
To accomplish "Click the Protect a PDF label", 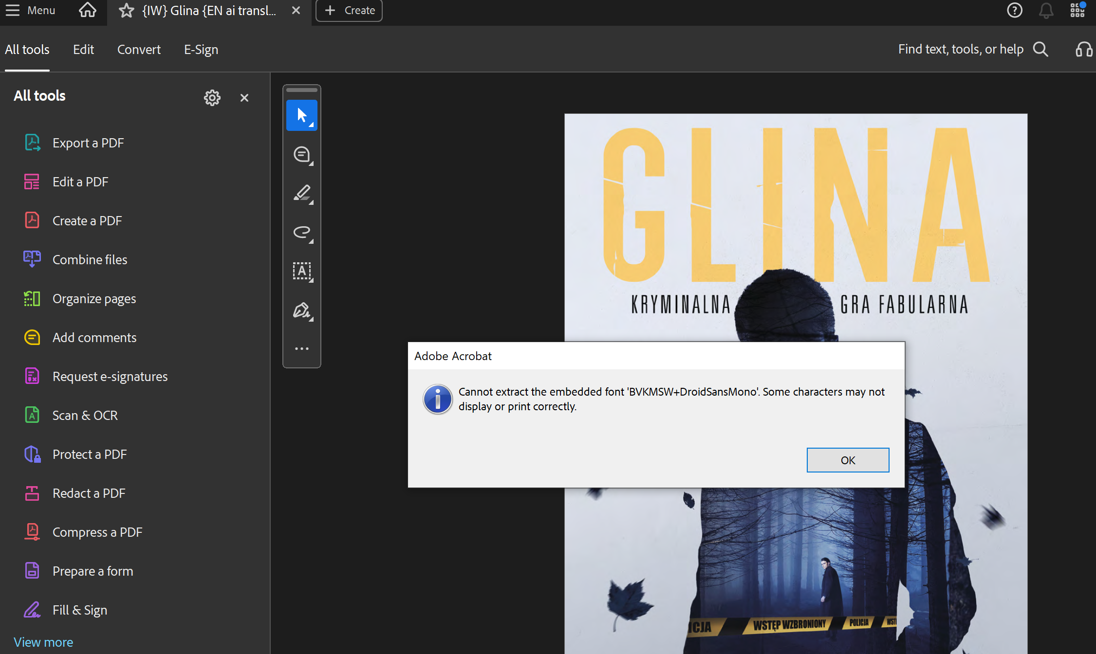I will pos(90,454).
